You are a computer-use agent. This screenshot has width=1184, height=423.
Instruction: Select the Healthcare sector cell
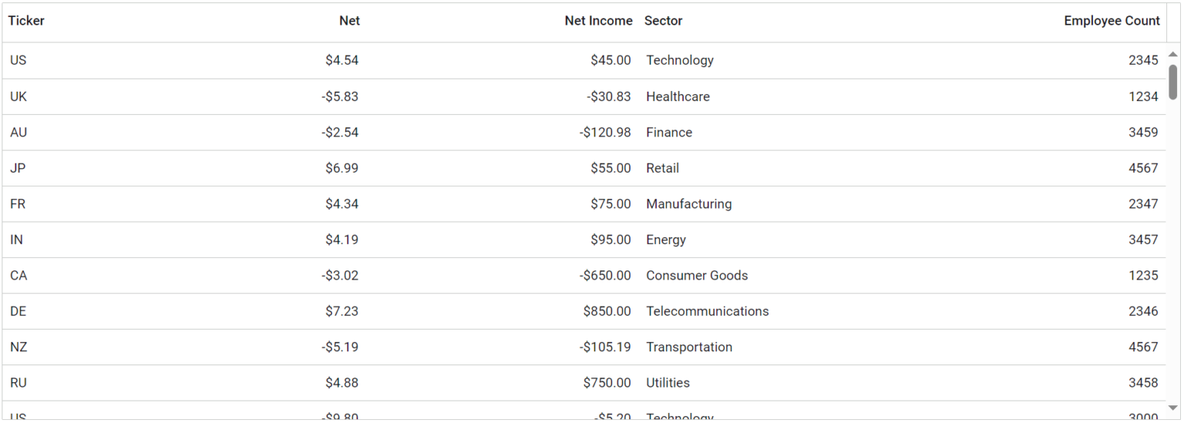point(678,96)
